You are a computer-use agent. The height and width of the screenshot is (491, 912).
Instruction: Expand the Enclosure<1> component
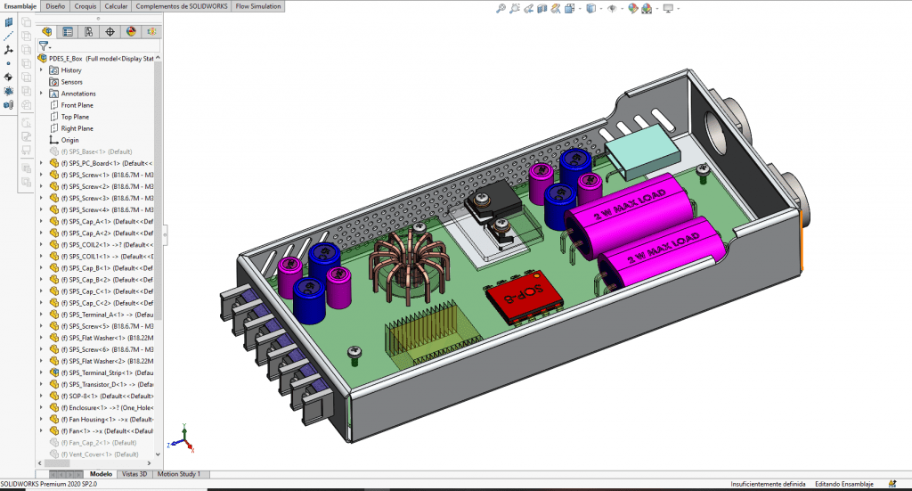click(41, 407)
